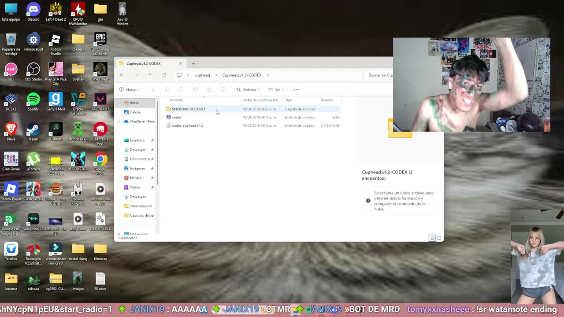This screenshot has width=564, height=317.
Task: Open more options ellipsis in Explorer toolbar
Action: 296,90
